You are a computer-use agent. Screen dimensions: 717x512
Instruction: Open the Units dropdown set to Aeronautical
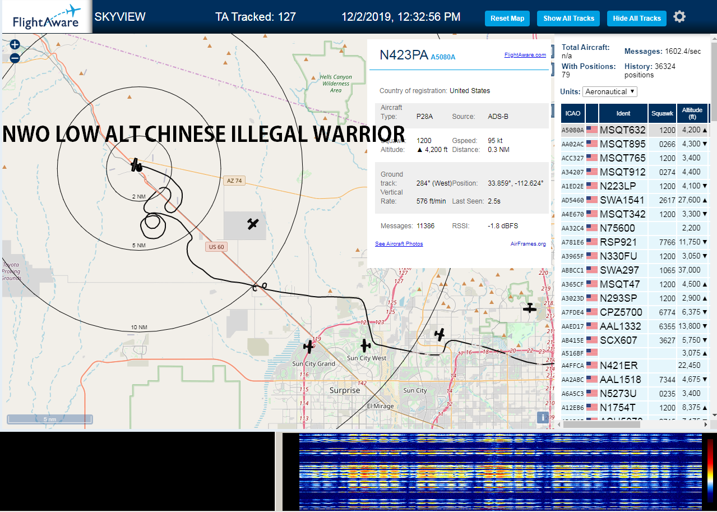[610, 91]
